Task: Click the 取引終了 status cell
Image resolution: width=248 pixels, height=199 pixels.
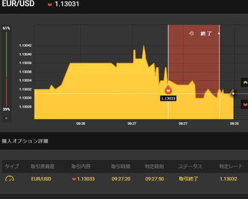Action: point(189,179)
